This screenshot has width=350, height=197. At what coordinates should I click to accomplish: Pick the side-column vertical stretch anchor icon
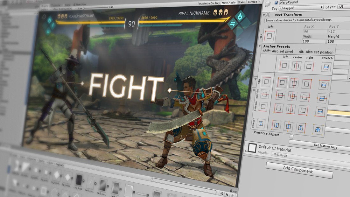point(261,123)
